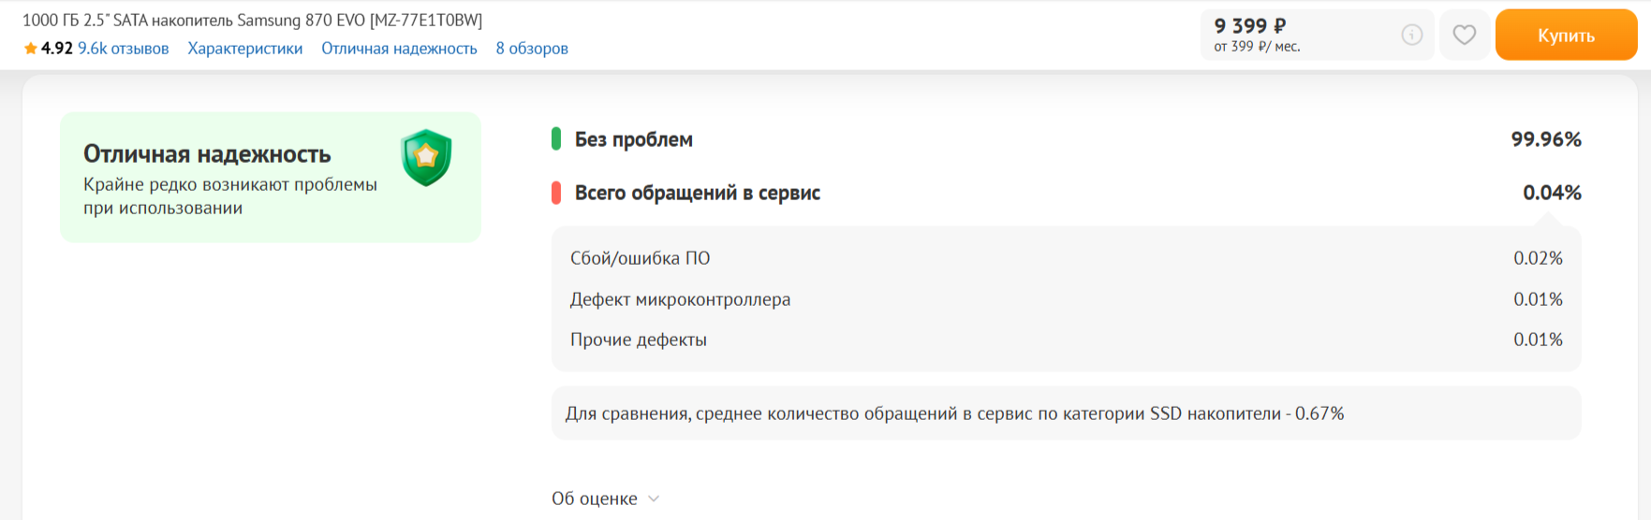Click the orange Купить button
This screenshot has width=1651, height=520.
point(1566,35)
